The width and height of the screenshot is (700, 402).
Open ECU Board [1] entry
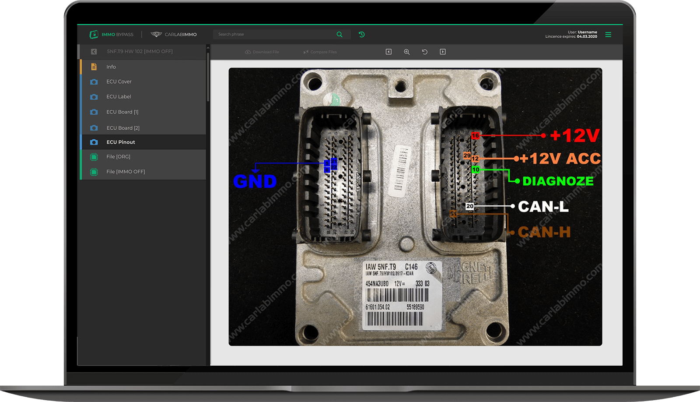pyautogui.click(x=143, y=112)
